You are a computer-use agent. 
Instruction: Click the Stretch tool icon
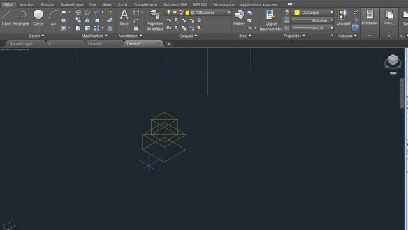78,28
